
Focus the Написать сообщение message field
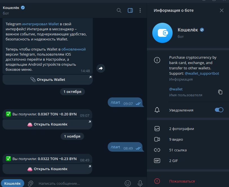(x=80, y=183)
